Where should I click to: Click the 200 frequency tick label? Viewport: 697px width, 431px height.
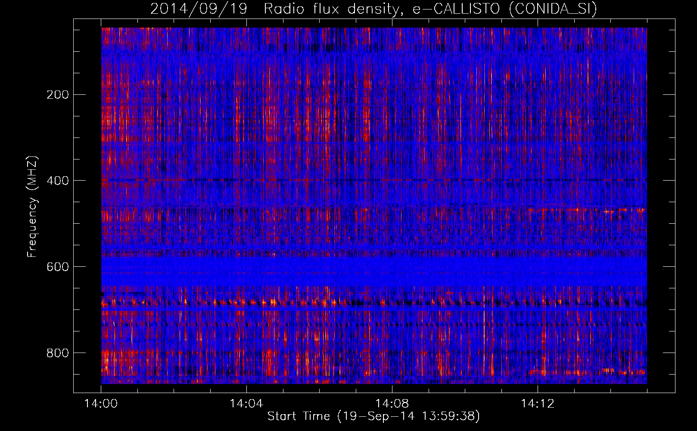58,95
